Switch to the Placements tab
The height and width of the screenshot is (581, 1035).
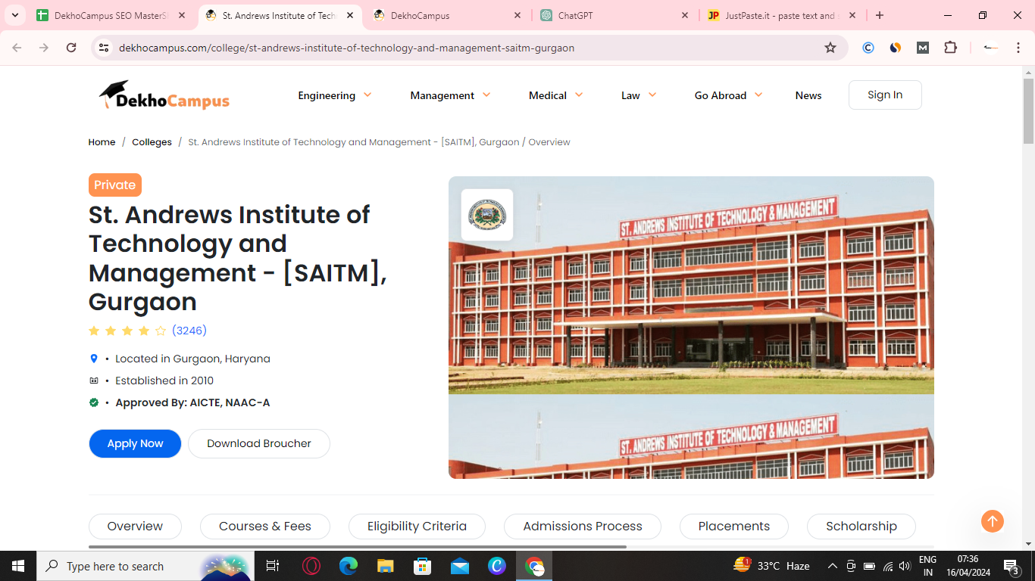tap(733, 527)
